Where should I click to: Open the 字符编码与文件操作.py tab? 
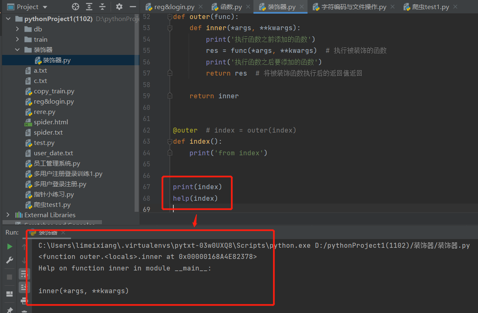[x=354, y=7]
